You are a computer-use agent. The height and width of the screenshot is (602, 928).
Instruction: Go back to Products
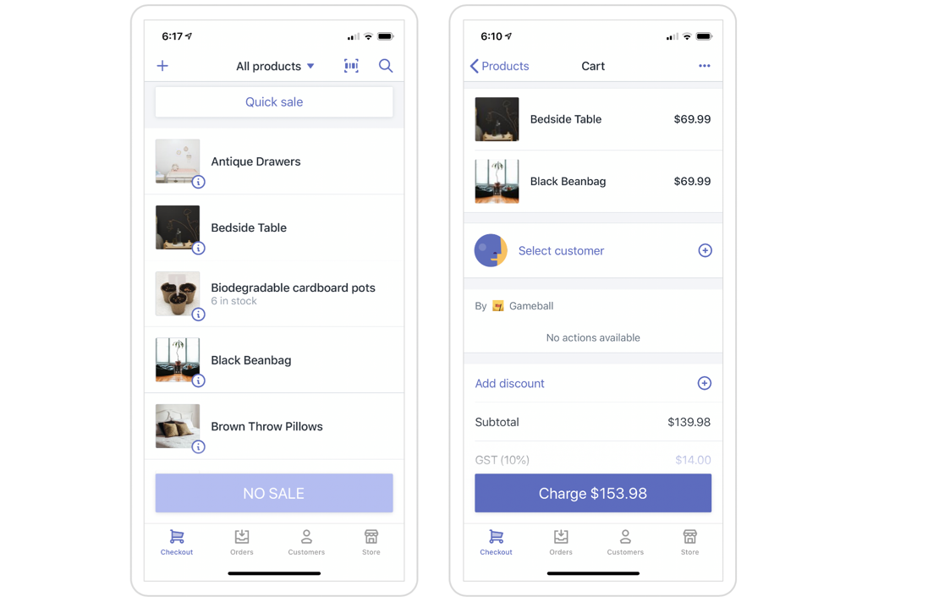tap(499, 66)
